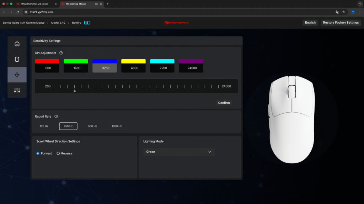
Task: Click the Sensitivity Settings heading
Action: pos(47,41)
